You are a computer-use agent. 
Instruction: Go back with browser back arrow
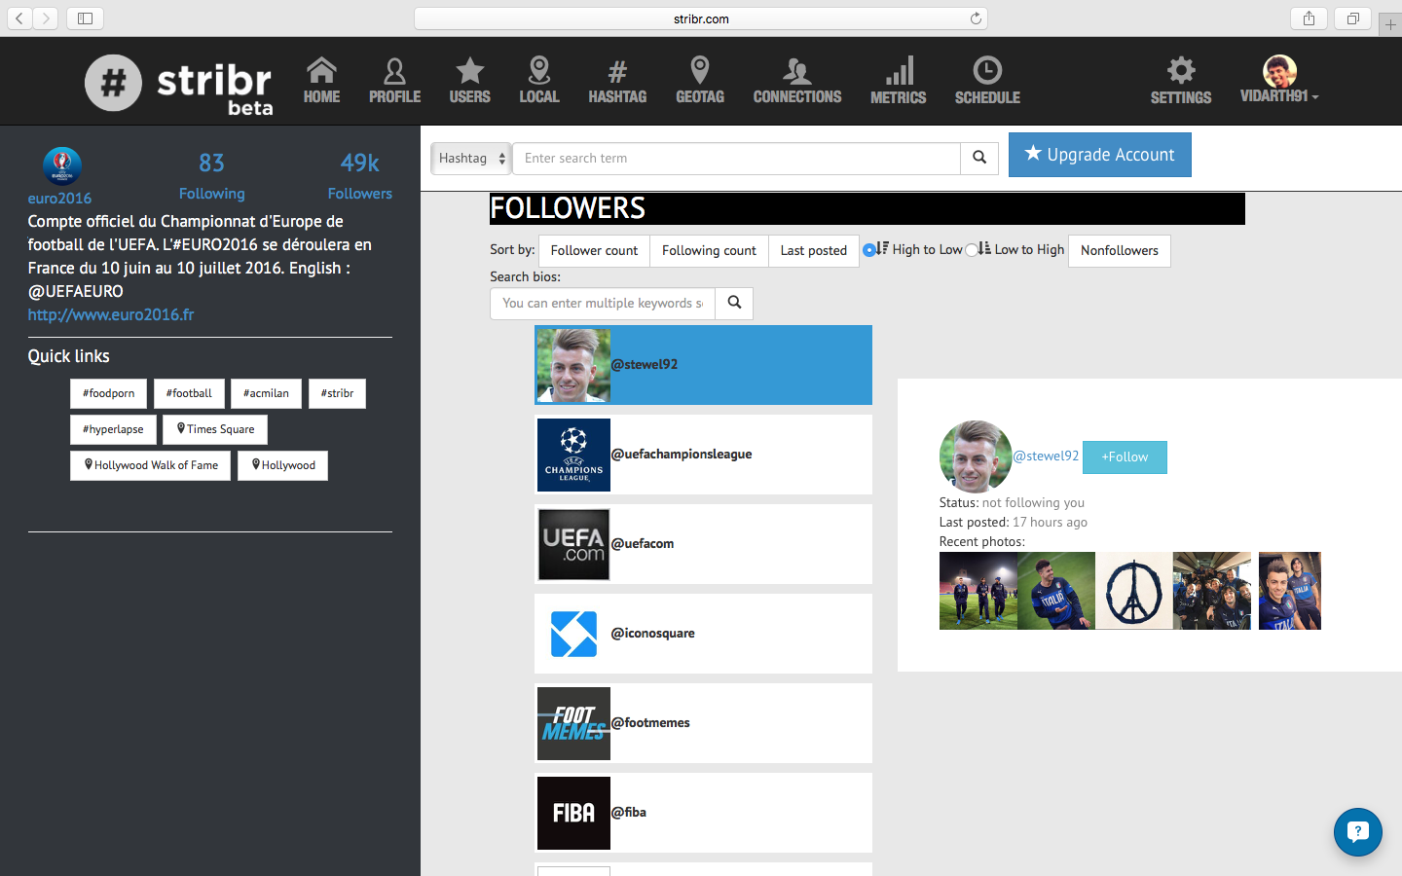click(19, 18)
